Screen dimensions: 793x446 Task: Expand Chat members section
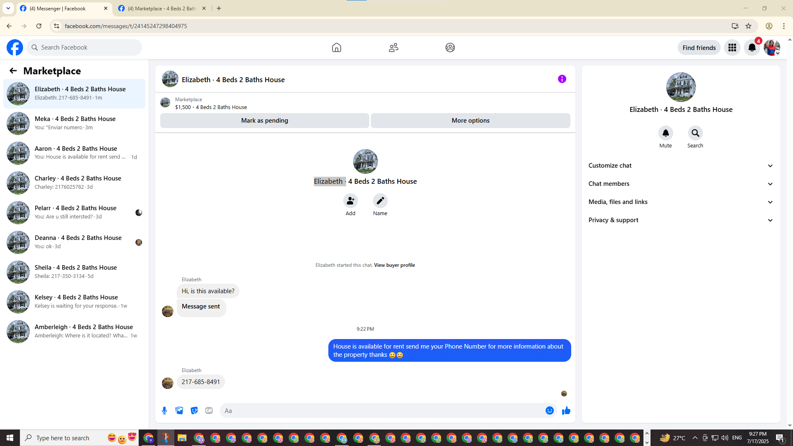tap(681, 184)
